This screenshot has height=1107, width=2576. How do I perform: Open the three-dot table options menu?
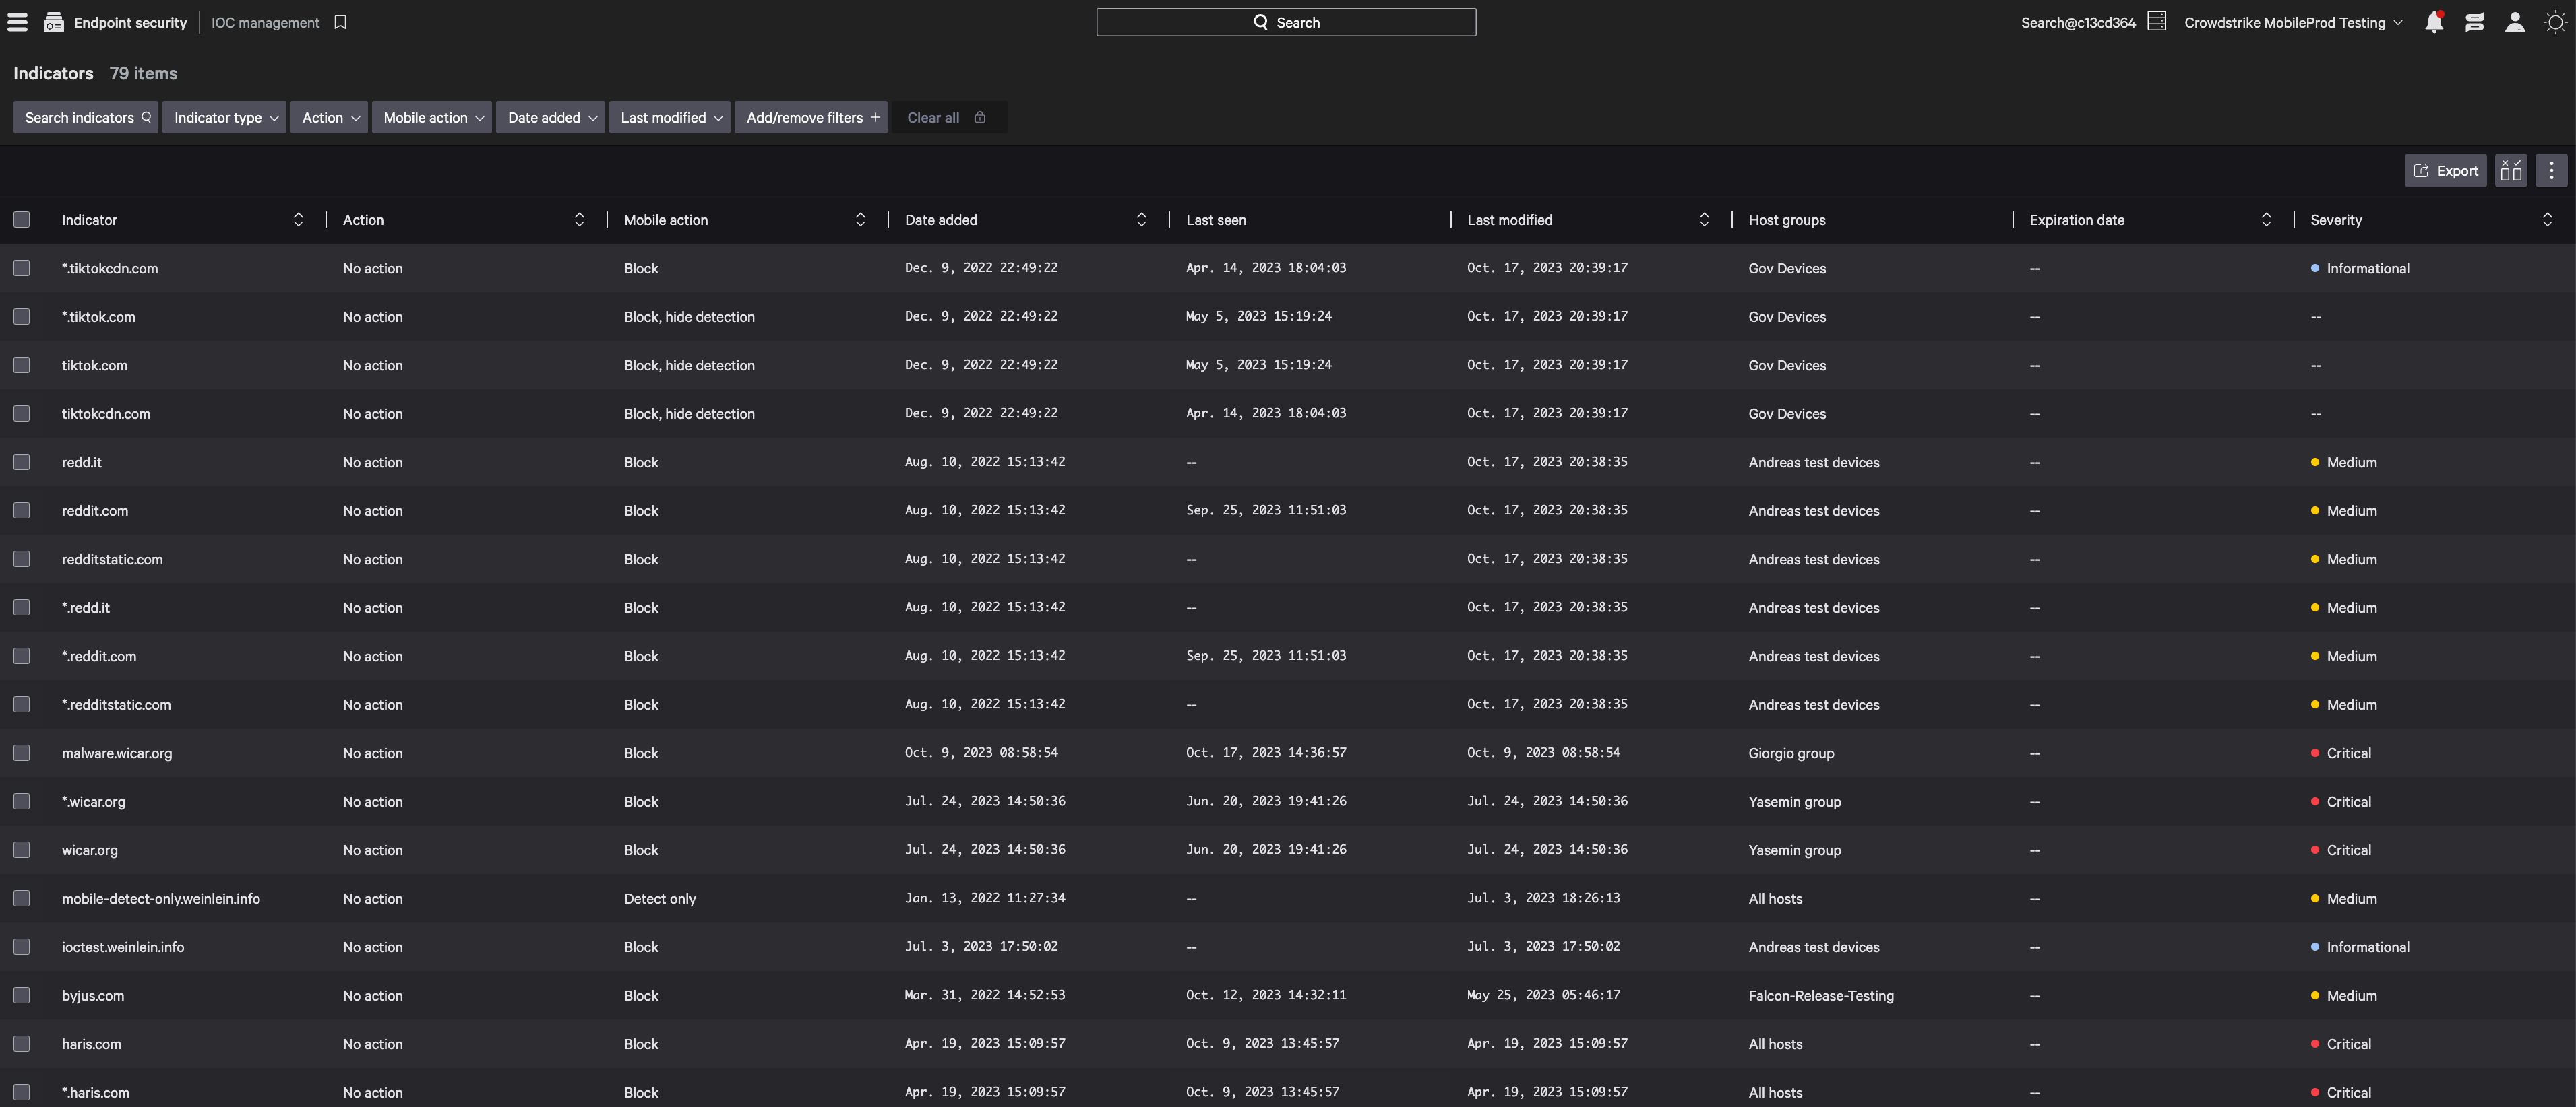[2551, 171]
